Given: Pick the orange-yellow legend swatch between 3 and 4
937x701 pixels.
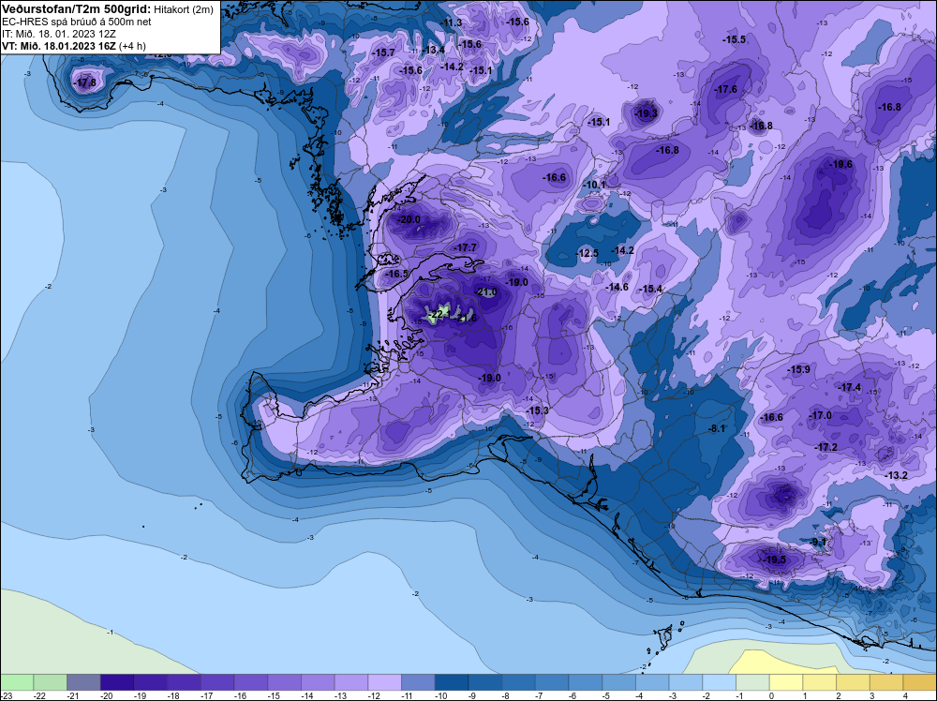Looking at the screenshot, I should (x=886, y=682).
